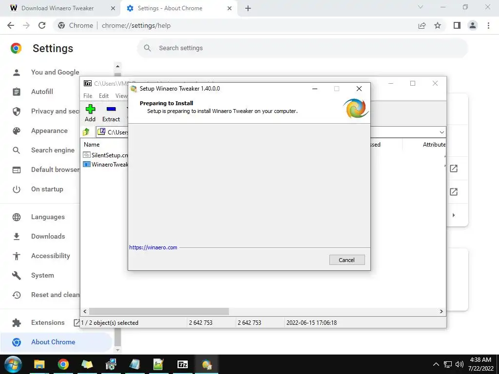Image resolution: width=499 pixels, height=374 pixels.
Task: Open 7-Zip from taskbar
Action: (182, 364)
